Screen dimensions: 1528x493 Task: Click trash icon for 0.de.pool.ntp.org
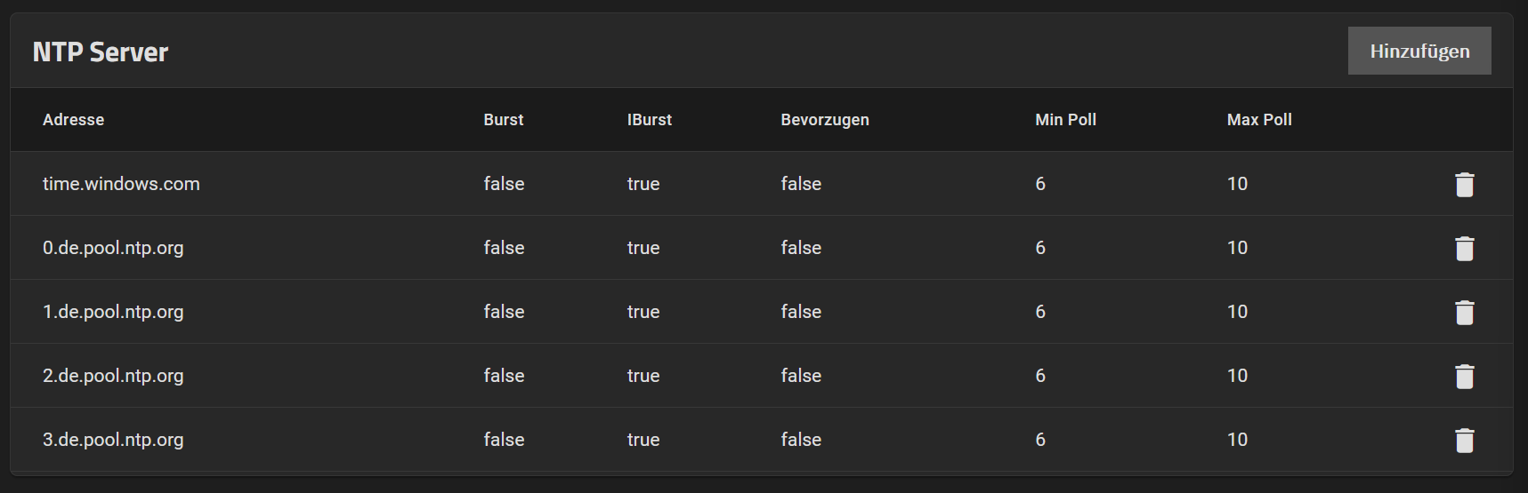[x=1464, y=249]
